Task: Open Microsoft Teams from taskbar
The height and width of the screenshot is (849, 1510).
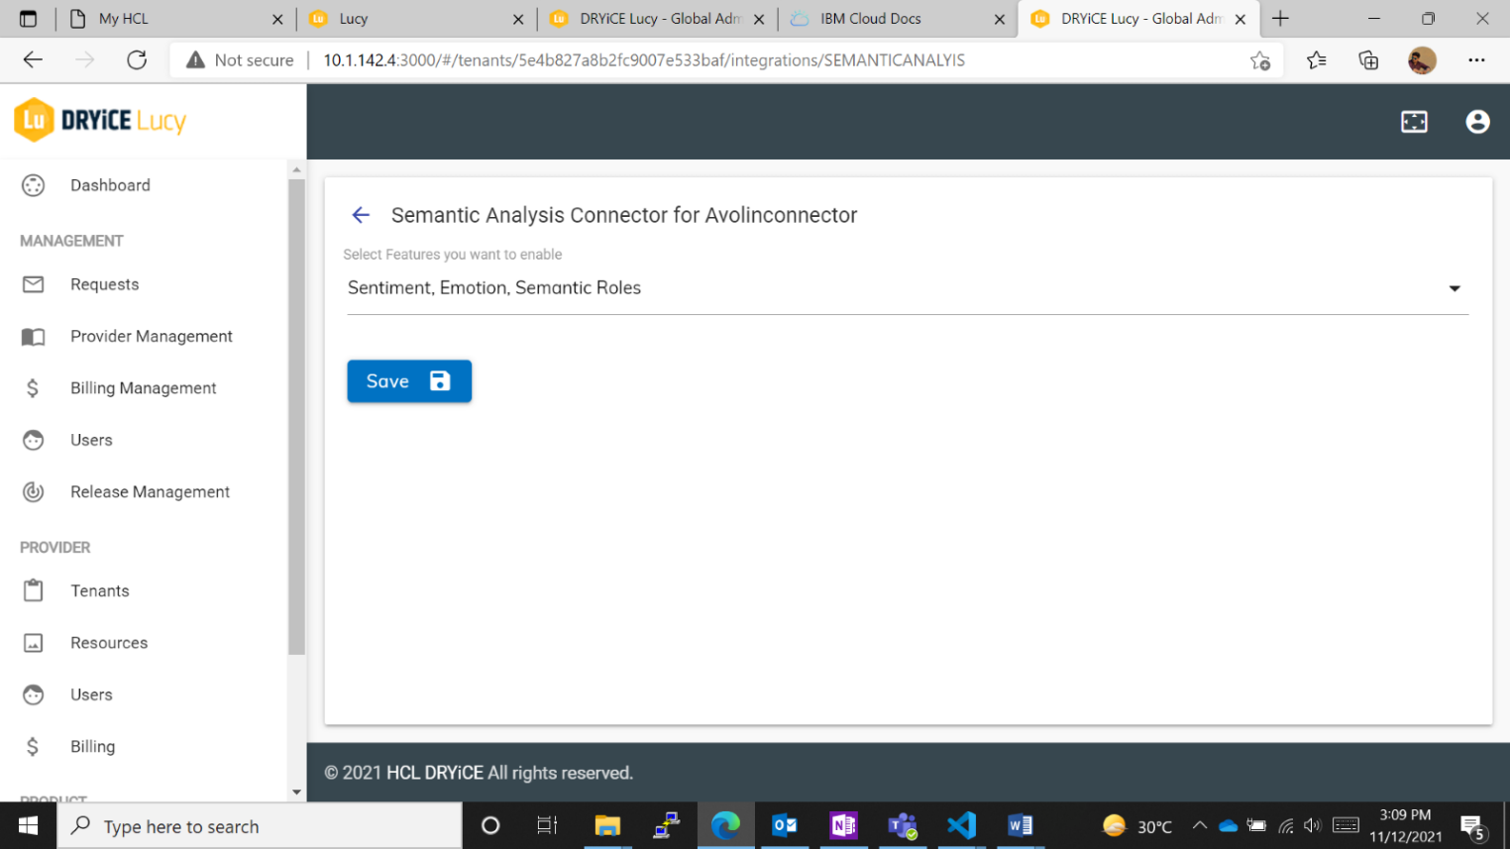Action: (x=903, y=825)
